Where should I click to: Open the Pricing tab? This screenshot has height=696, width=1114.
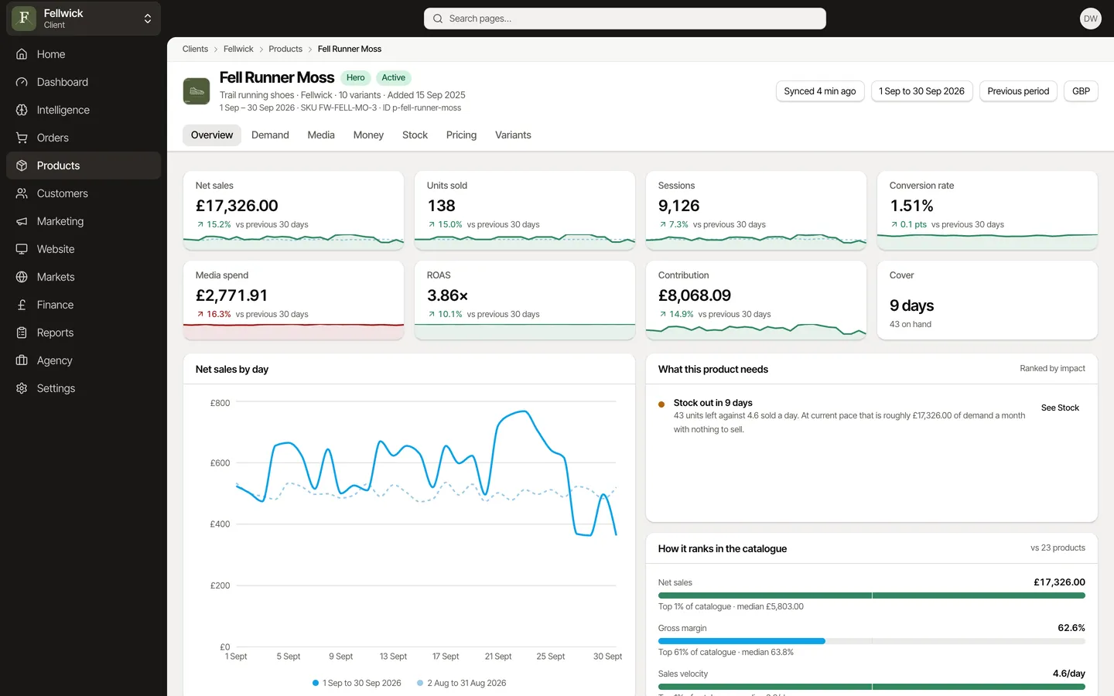click(461, 135)
